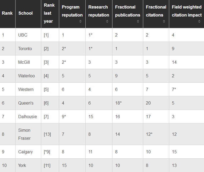
Task: Click the Simon Fraser school cell
Action: (x=24, y=134)
